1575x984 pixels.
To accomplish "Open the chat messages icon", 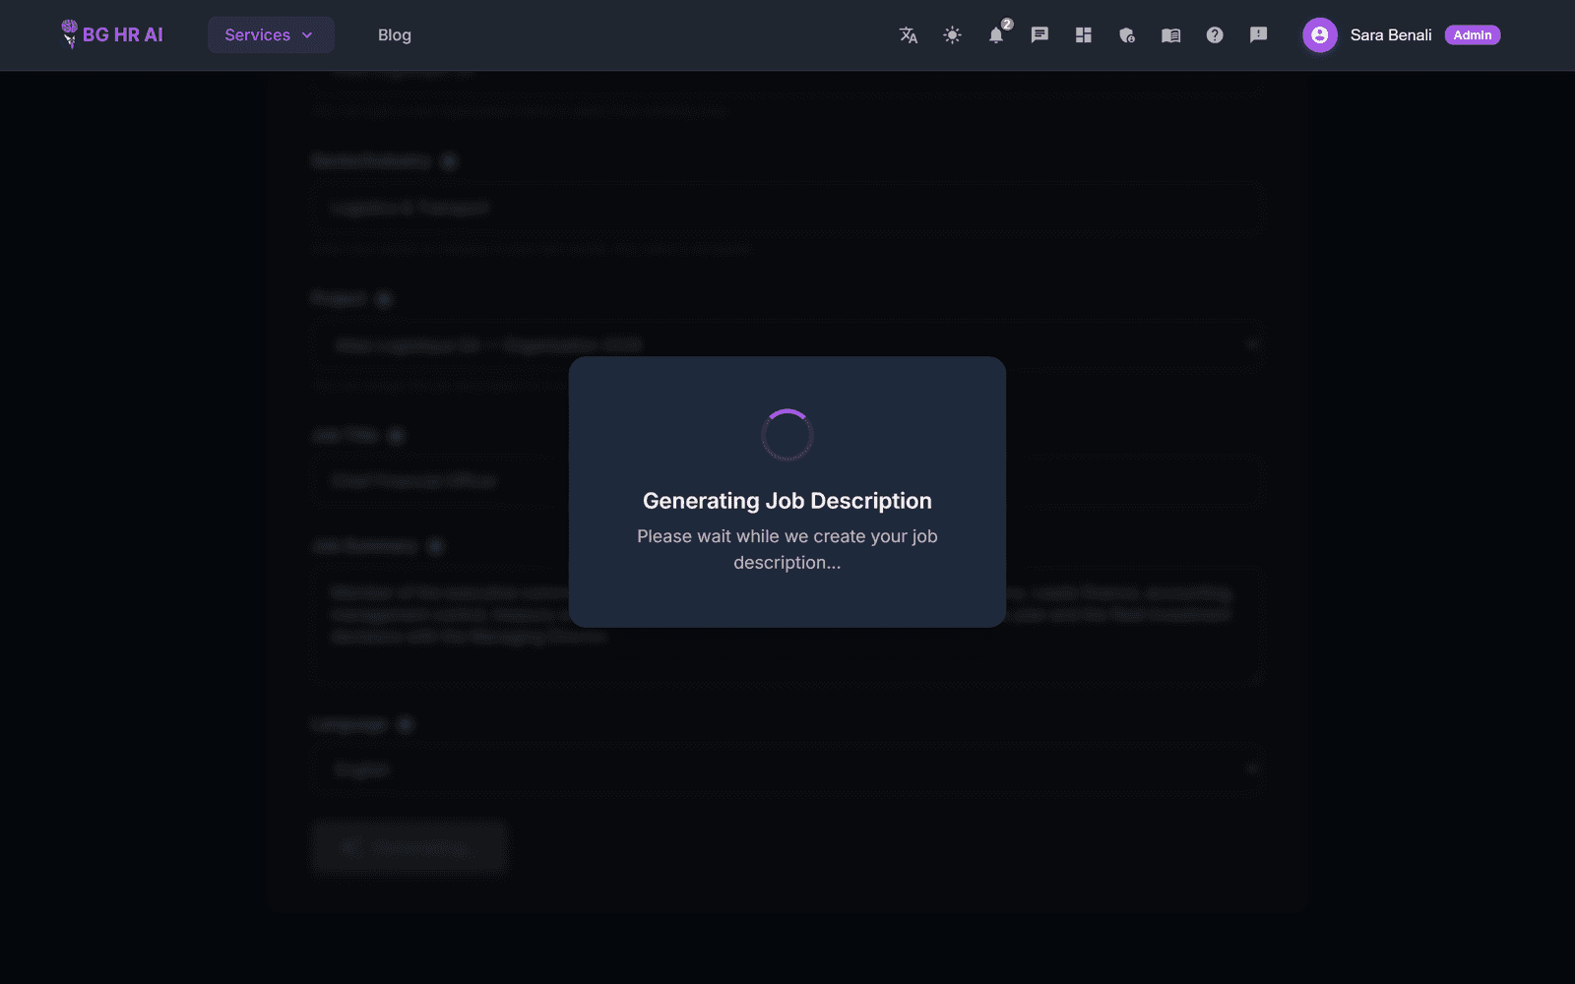I will click(1039, 35).
